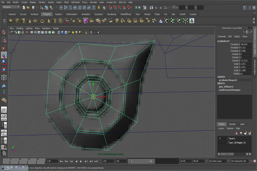Play animation forwards

(81, 161)
